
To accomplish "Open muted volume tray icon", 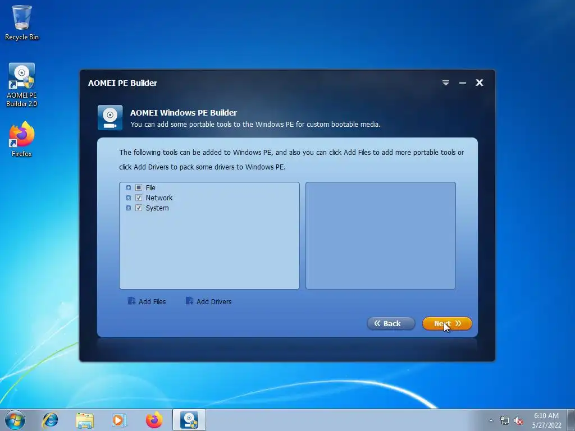I will pos(518,420).
